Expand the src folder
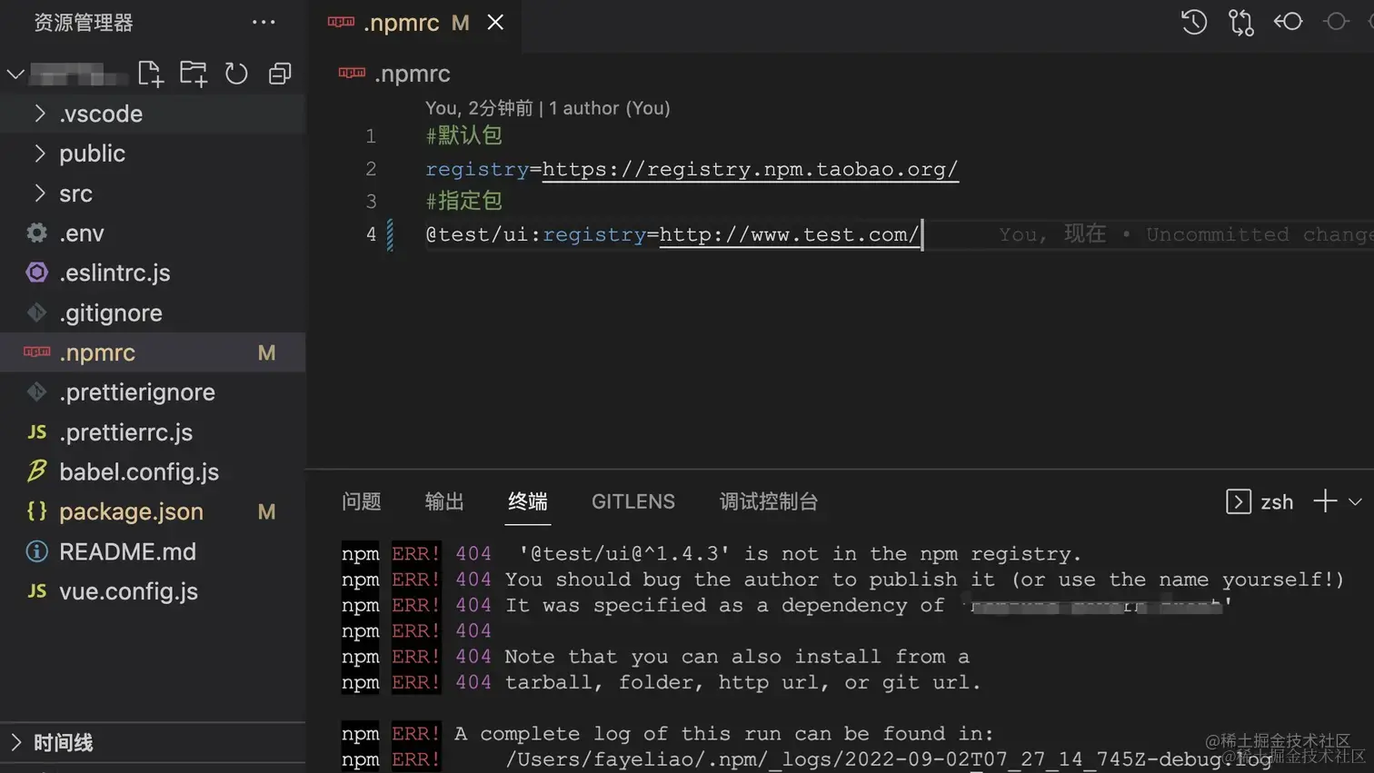The height and width of the screenshot is (773, 1374). click(153, 193)
